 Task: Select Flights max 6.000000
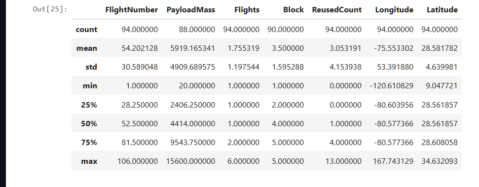[244, 161]
